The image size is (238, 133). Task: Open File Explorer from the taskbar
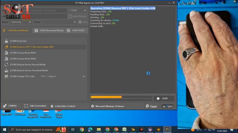coord(99,130)
